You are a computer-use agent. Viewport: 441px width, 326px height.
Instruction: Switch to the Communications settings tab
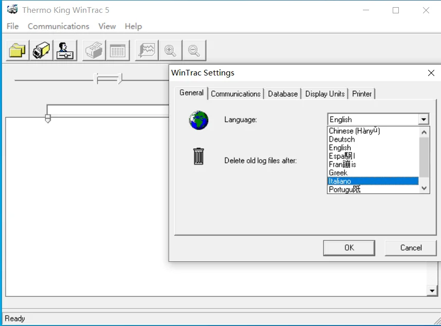click(x=236, y=94)
